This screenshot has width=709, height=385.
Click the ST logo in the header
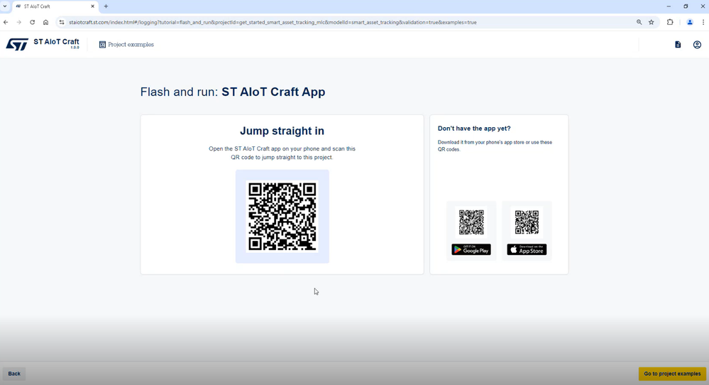(17, 44)
